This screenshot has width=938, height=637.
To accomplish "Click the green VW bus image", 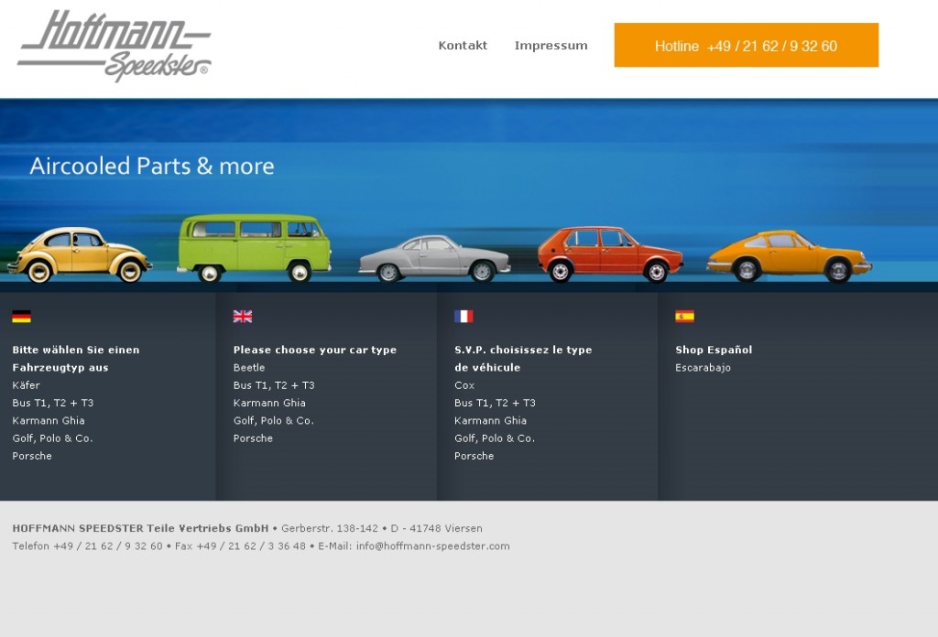I will (x=254, y=247).
